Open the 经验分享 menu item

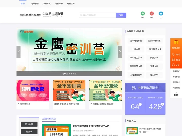coord(59,4)
